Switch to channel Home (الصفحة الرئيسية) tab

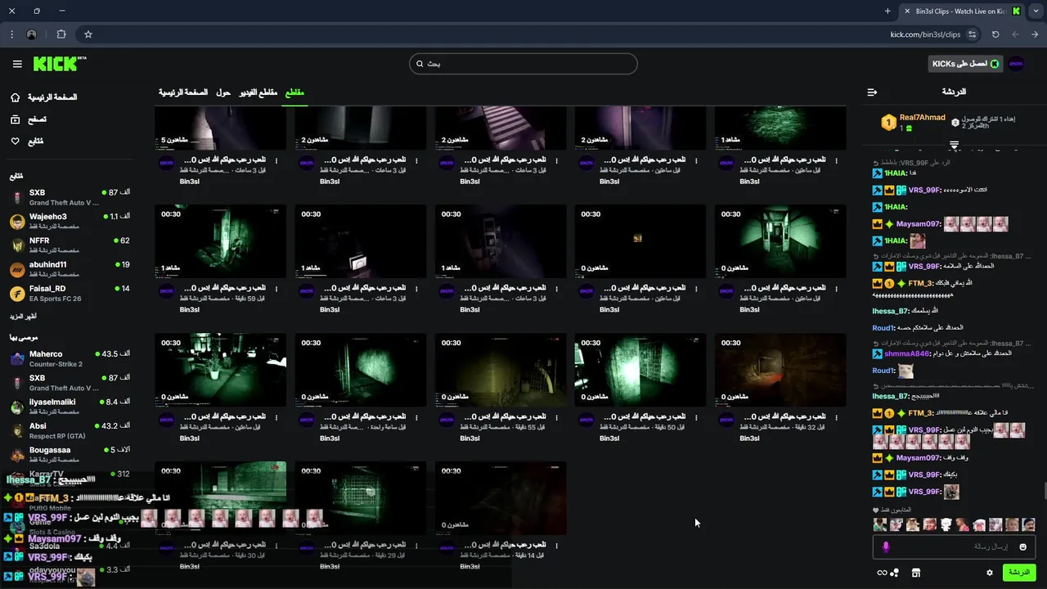(183, 92)
